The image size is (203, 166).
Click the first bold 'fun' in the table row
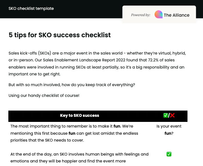coord(117,126)
